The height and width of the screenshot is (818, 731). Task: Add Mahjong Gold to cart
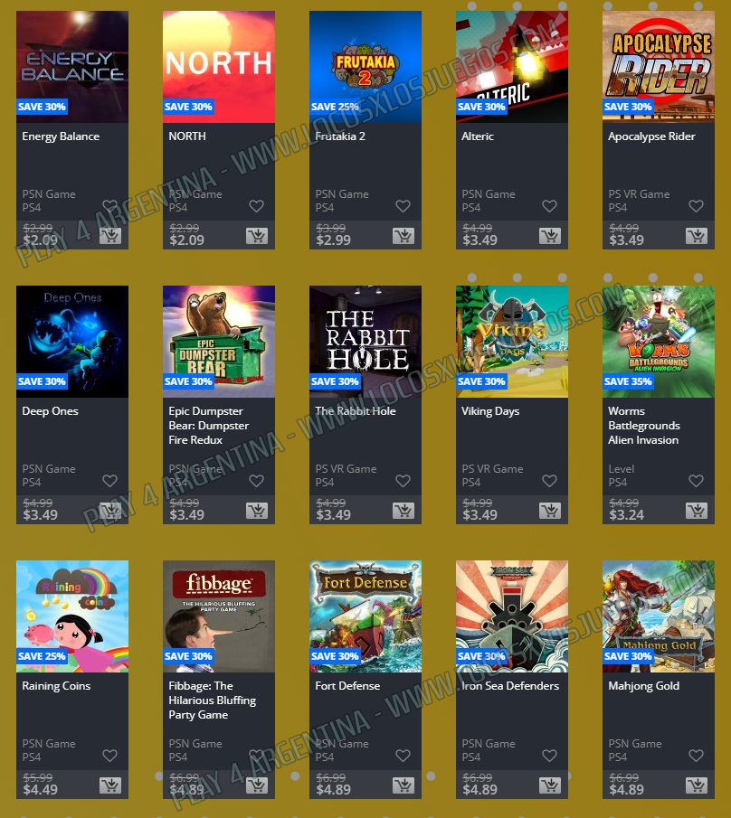coord(697,785)
